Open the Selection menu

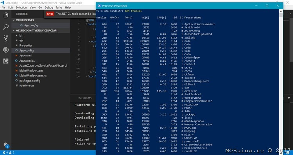pyautogui.click(x=21, y=7)
